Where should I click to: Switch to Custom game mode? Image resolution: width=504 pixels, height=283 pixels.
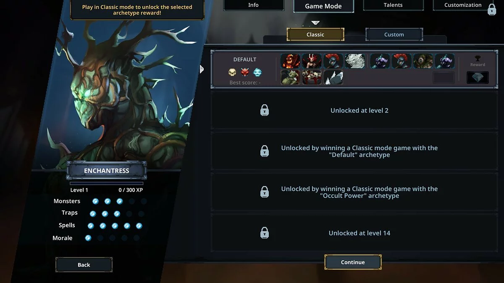(394, 34)
